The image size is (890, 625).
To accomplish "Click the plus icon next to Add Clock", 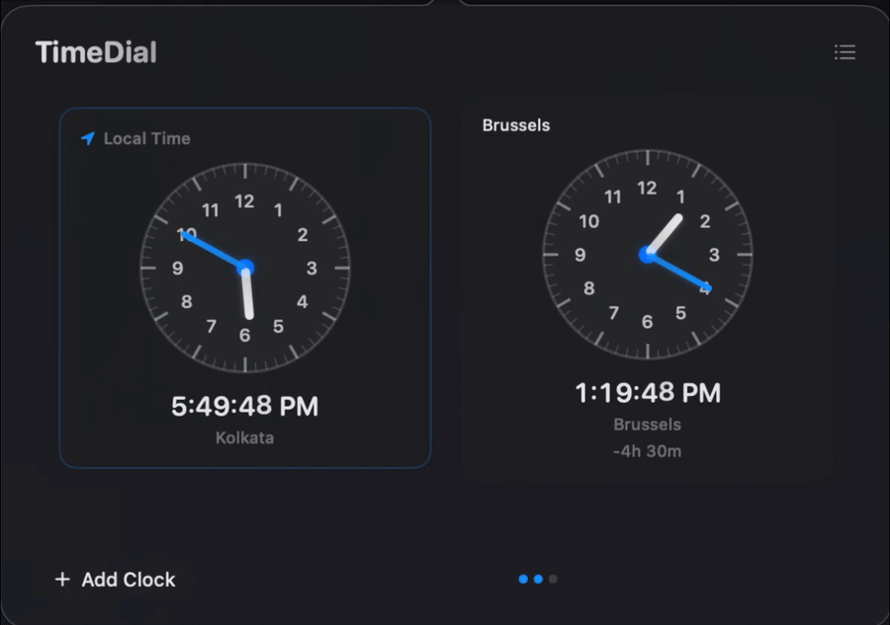I will [x=62, y=579].
